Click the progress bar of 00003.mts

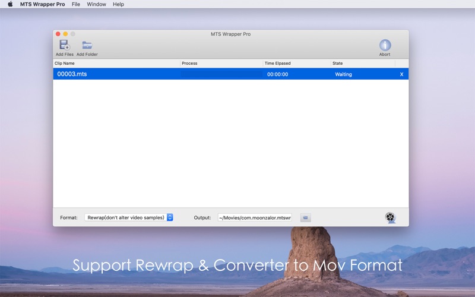pyautogui.click(x=221, y=74)
